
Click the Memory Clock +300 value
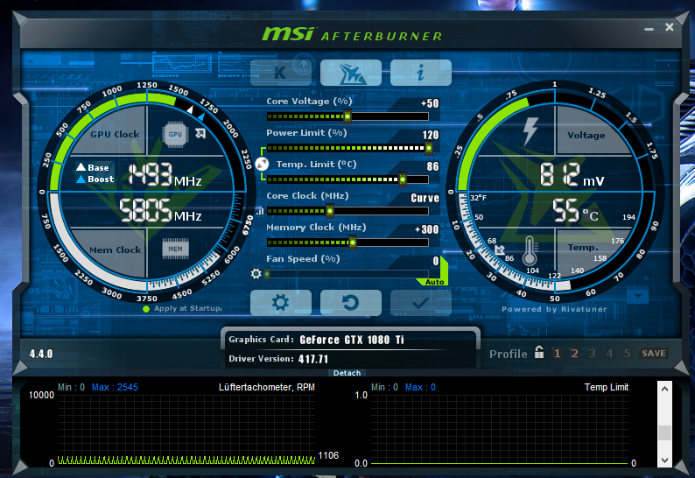(x=426, y=229)
